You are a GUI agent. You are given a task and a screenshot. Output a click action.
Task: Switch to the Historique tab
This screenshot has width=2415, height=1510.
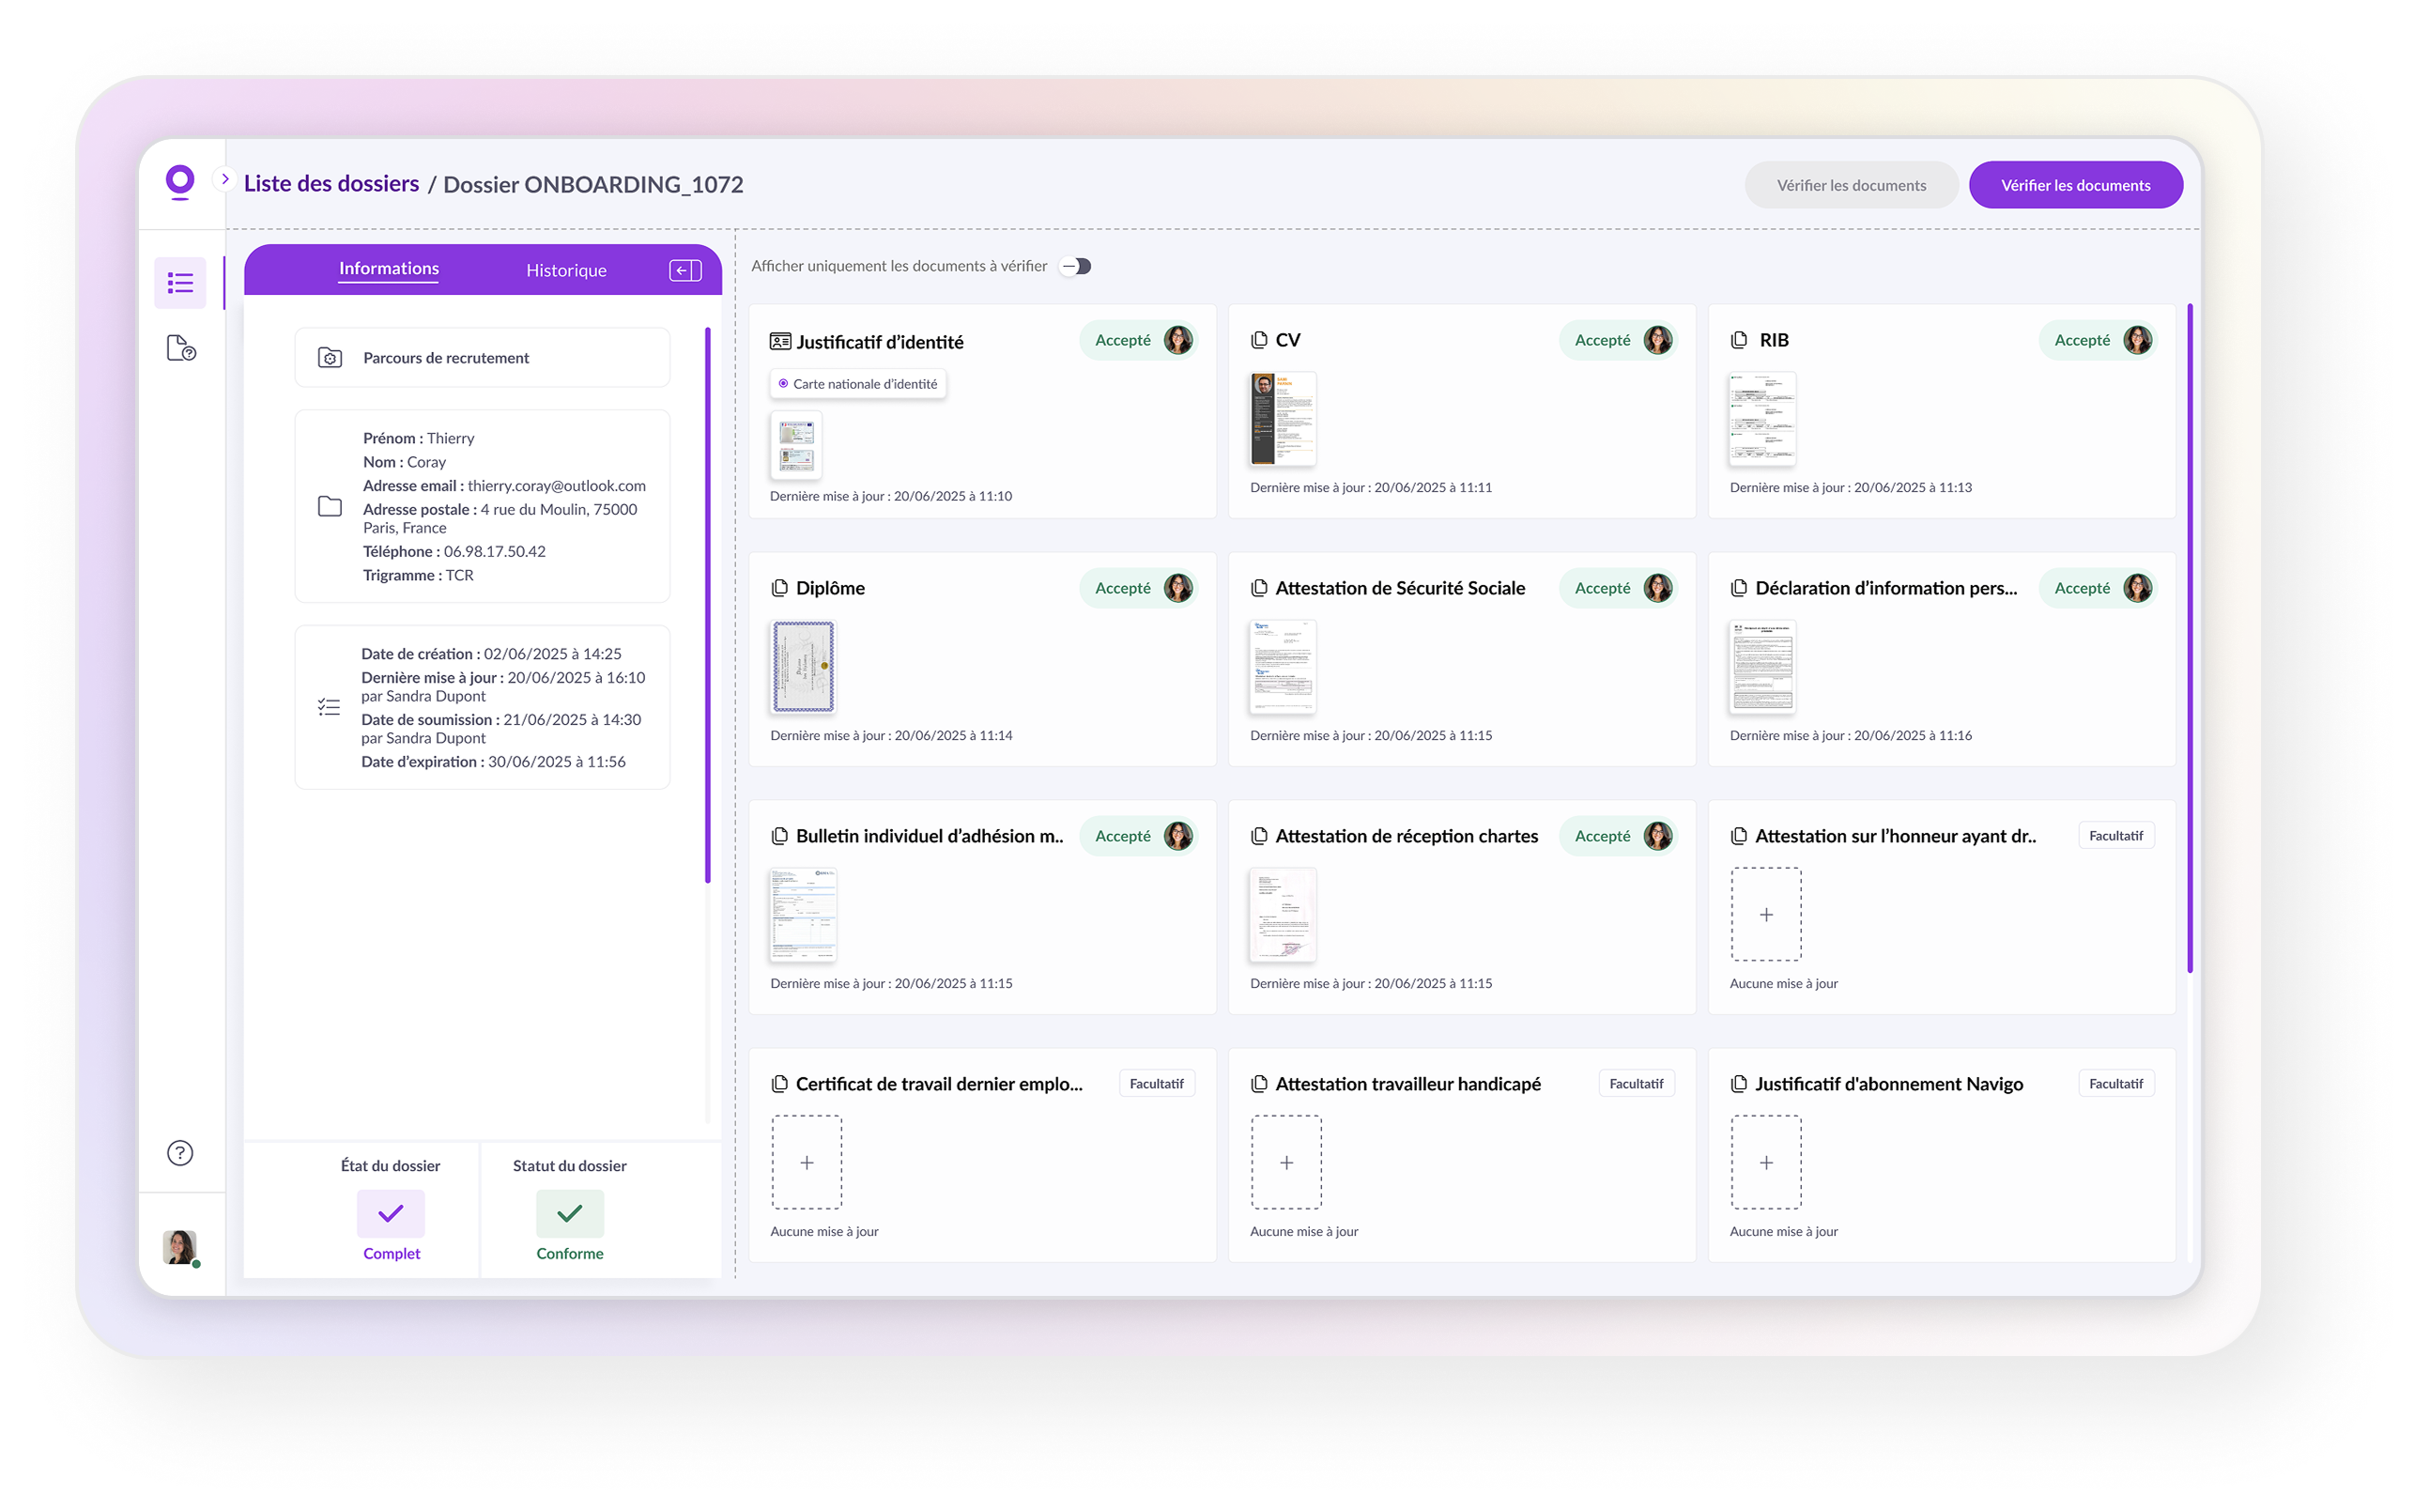pos(566,270)
